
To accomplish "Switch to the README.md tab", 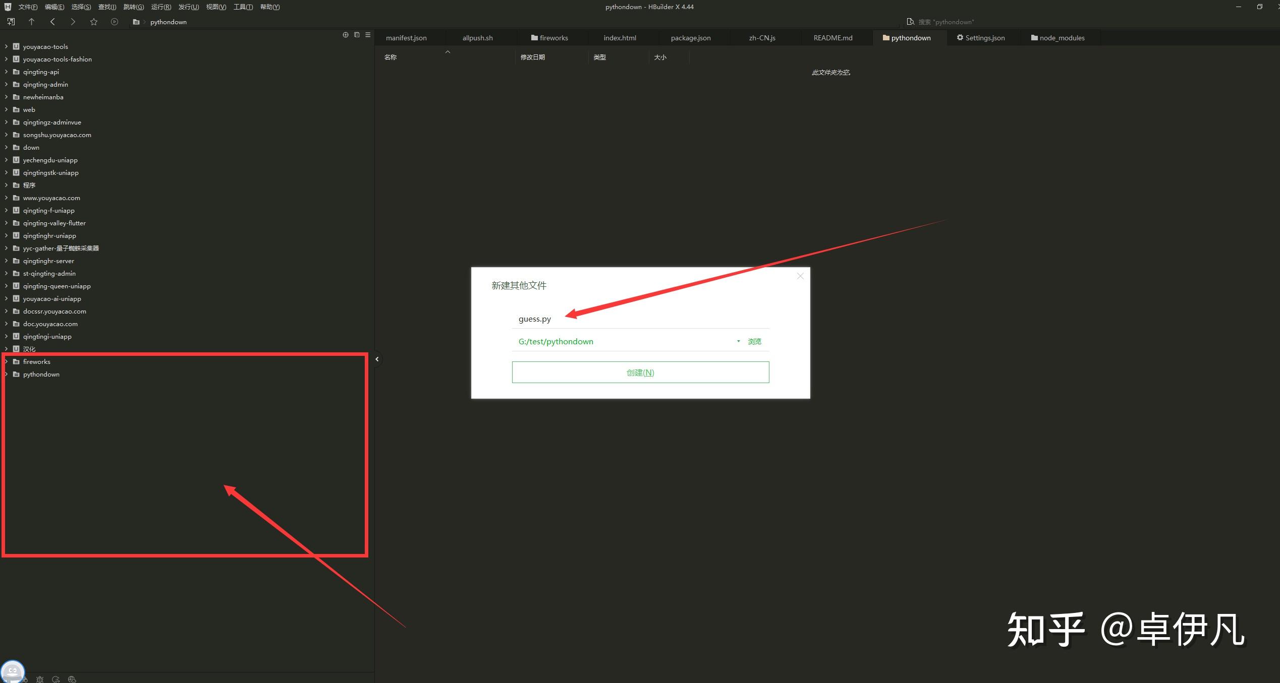I will [832, 38].
